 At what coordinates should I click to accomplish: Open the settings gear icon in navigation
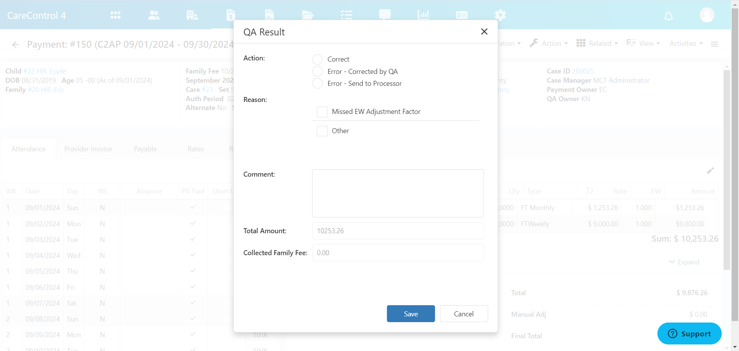coord(500,15)
